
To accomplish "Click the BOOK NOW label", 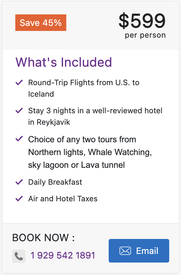I will pyautogui.click(x=43, y=238).
